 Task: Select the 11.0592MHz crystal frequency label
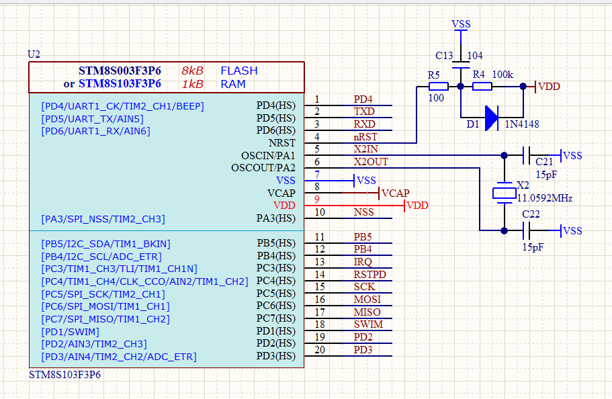tap(545, 198)
